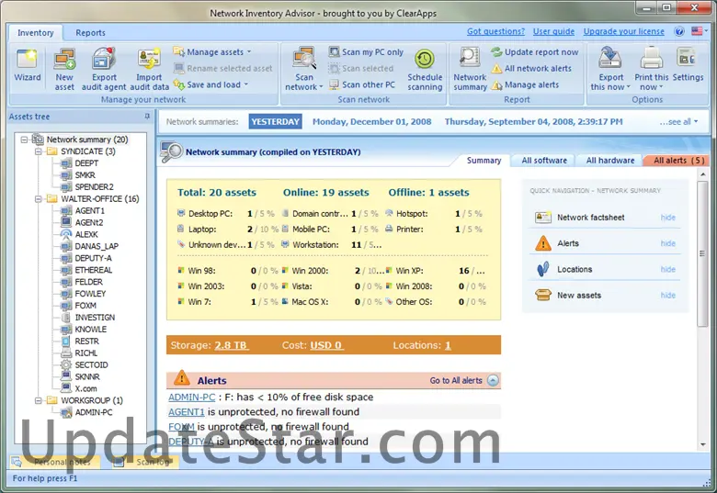Open the Settings options
This screenshot has width=717, height=493.
tap(688, 65)
